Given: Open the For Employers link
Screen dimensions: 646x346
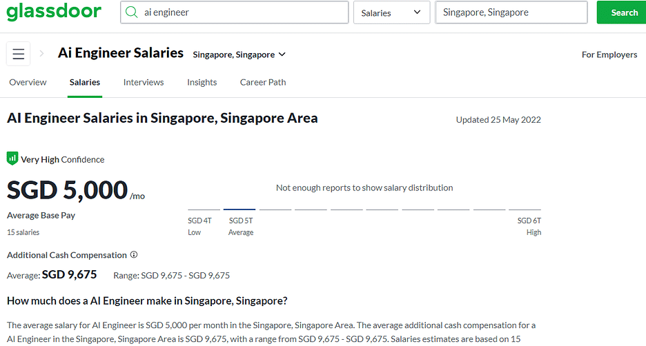Looking at the screenshot, I should click(x=609, y=54).
